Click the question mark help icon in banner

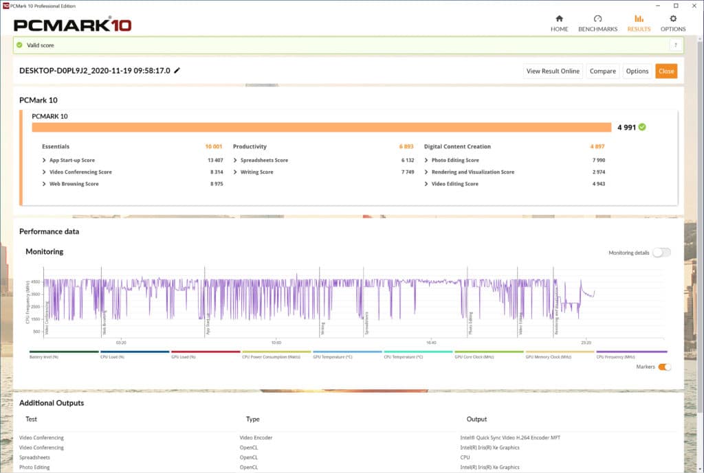click(675, 45)
